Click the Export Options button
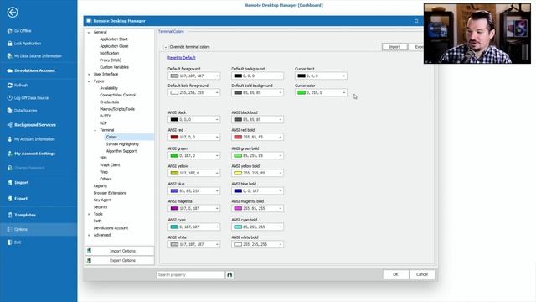 [x=120, y=261]
